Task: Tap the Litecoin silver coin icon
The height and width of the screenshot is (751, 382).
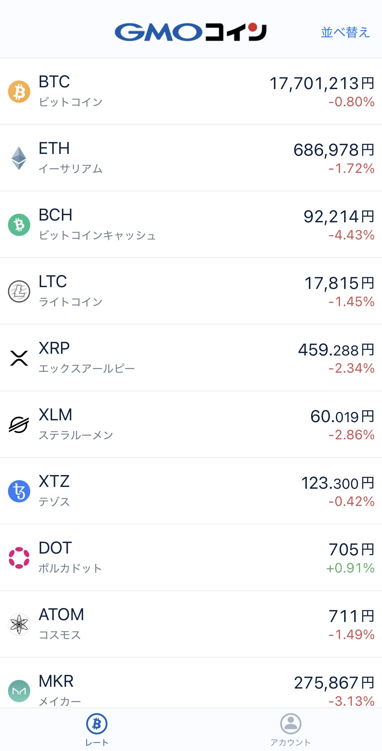Action: click(x=19, y=292)
